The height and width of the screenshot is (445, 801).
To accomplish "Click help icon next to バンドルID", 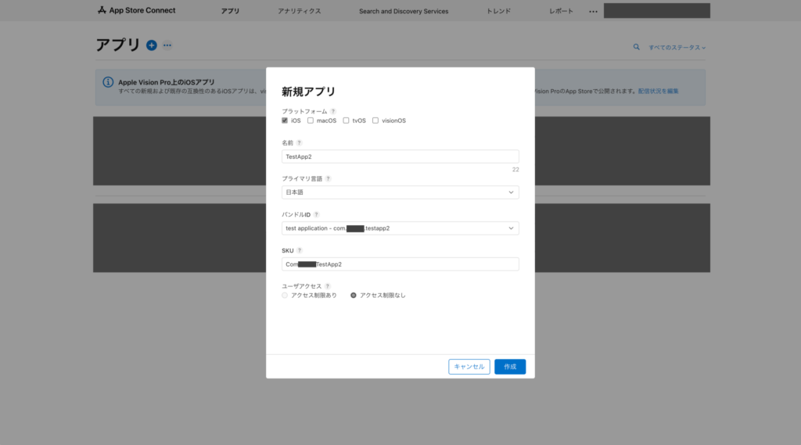I will 316,214.
